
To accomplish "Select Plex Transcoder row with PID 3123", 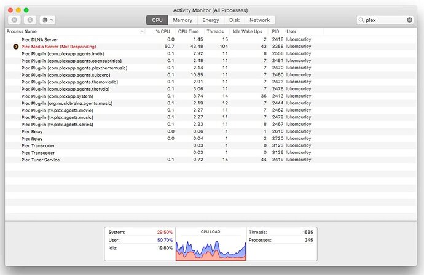I will (x=210, y=145).
